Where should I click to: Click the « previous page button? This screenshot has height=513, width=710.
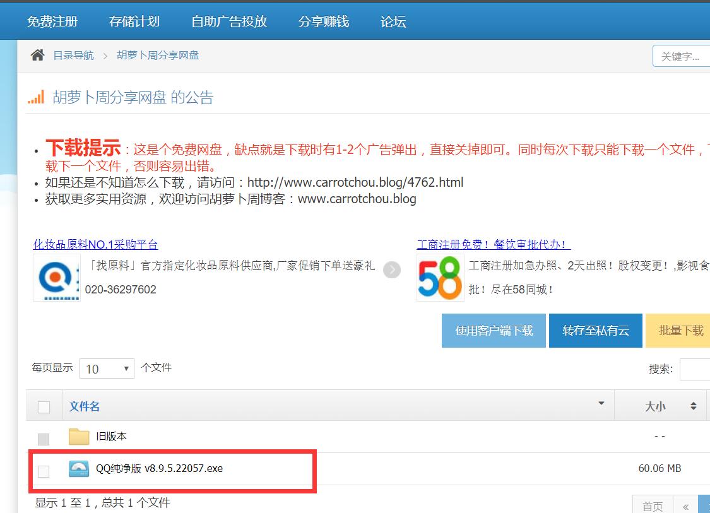coord(685,505)
